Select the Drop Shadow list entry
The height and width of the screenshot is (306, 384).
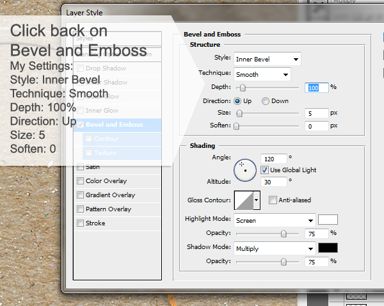pos(117,68)
